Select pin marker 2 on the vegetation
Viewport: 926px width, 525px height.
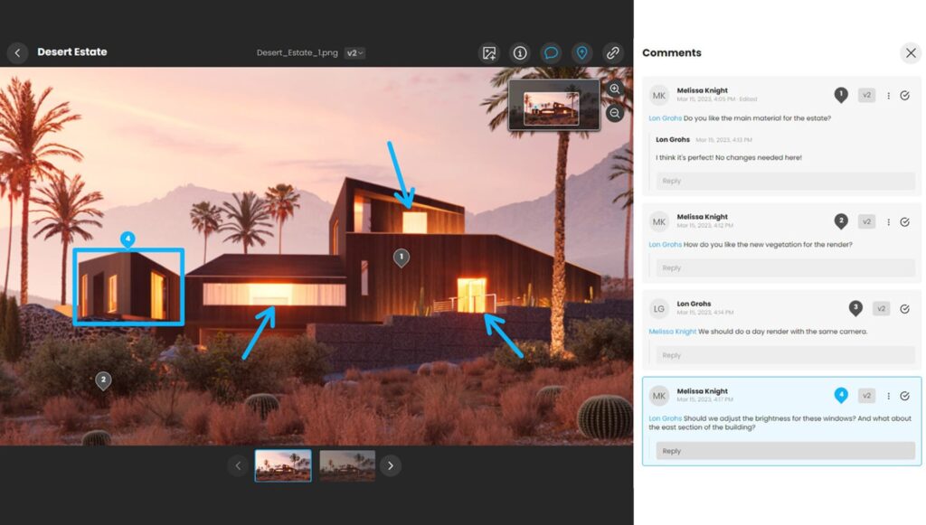pyautogui.click(x=103, y=380)
